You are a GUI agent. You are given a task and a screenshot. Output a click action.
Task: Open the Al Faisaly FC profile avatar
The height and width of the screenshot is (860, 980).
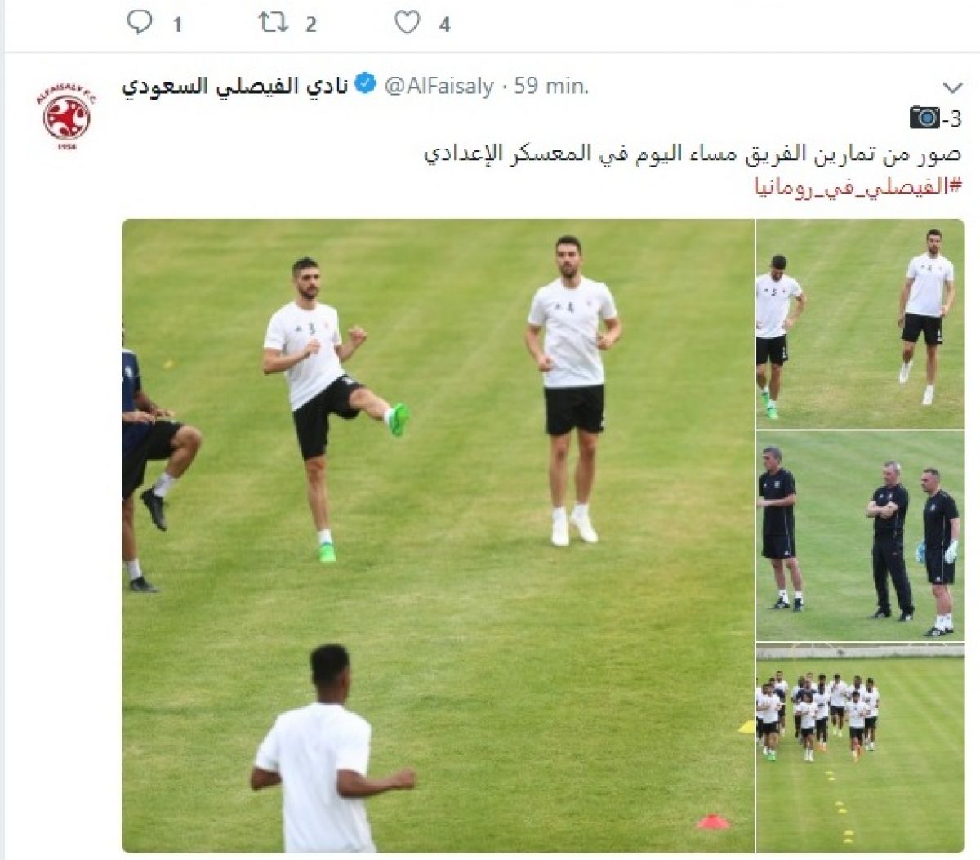(x=64, y=115)
